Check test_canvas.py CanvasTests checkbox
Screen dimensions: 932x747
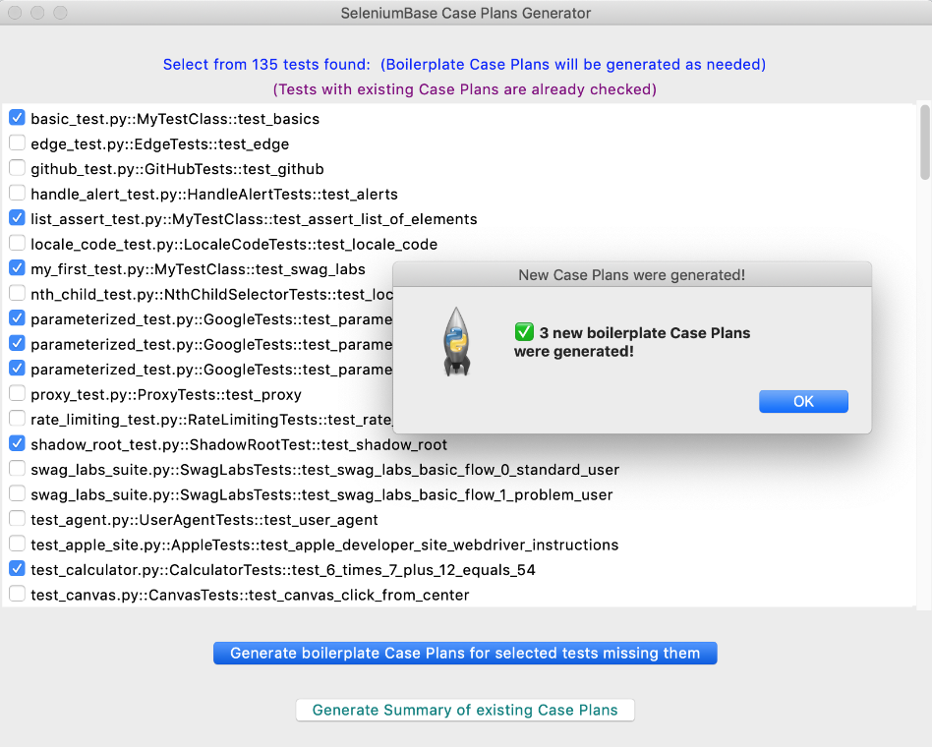click(18, 595)
